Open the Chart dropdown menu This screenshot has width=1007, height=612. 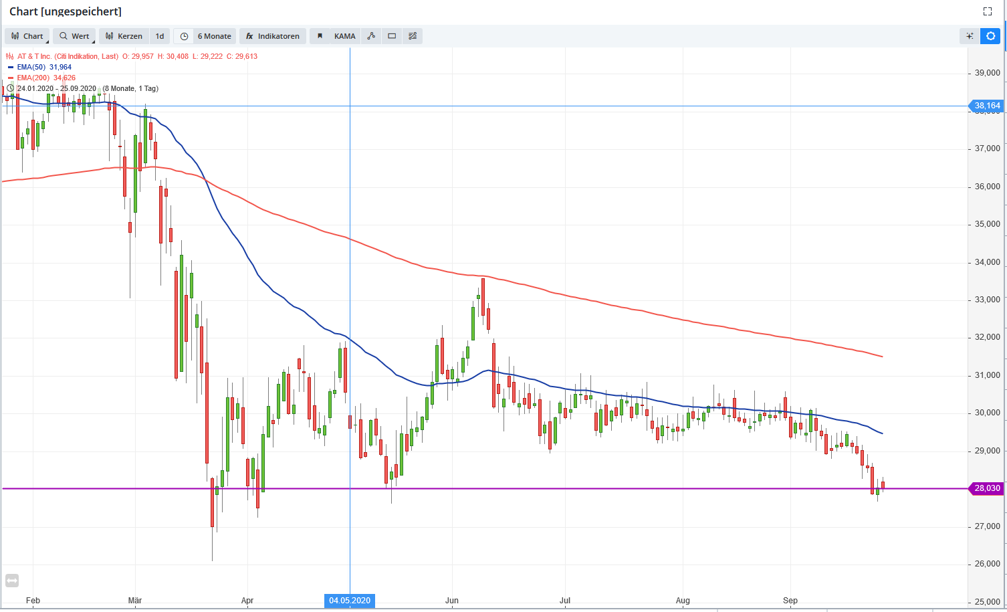[x=27, y=36]
